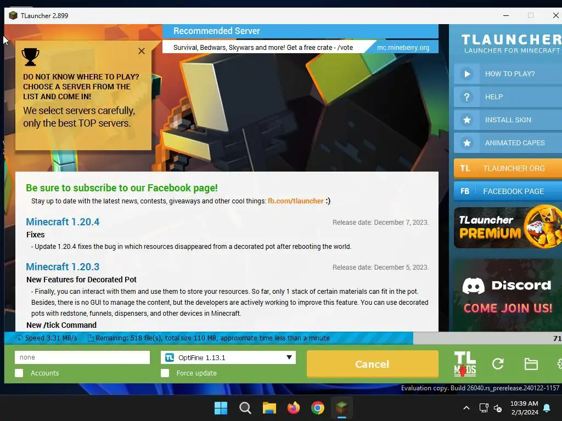
Task: Click the speedometer icon in the status bar
Action: point(19,338)
